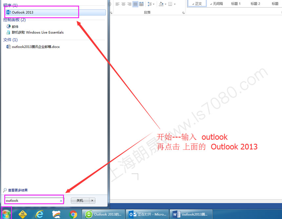Align text right in Word
Viewport: 282px width, 219px height.
pyautogui.click(x=129, y=4)
